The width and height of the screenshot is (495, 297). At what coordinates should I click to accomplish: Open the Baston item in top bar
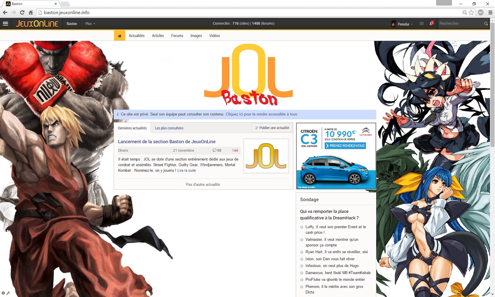(x=72, y=24)
